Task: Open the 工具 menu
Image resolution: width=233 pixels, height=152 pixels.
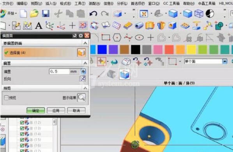Action: [80, 3]
